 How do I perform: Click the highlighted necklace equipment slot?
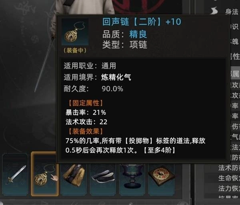(x=44, y=174)
